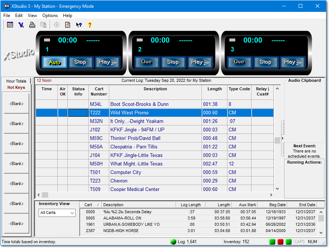
Task: Select inventory item 'NGDB-HIGH HORSE'
Action: (199, 231)
